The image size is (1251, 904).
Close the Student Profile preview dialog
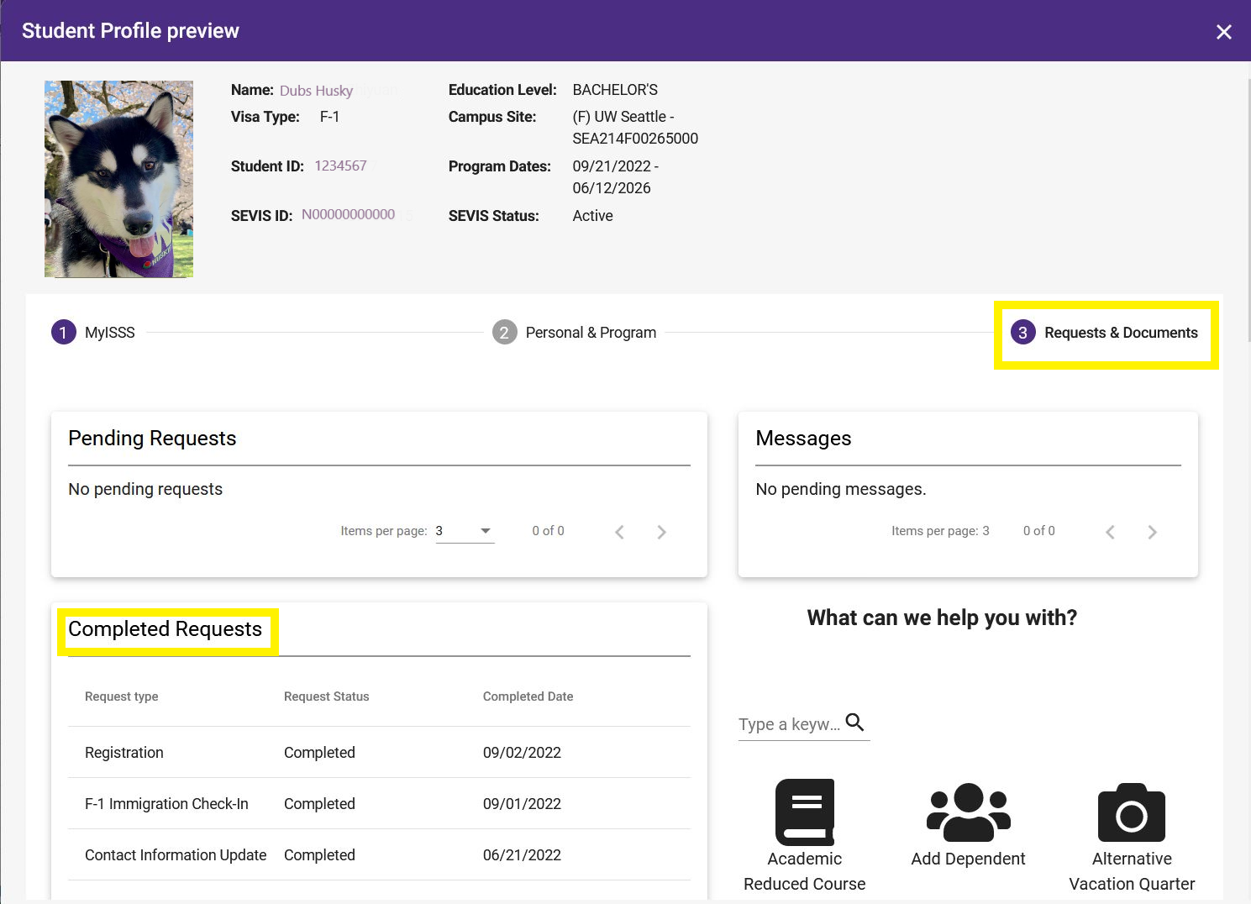tap(1223, 32)
